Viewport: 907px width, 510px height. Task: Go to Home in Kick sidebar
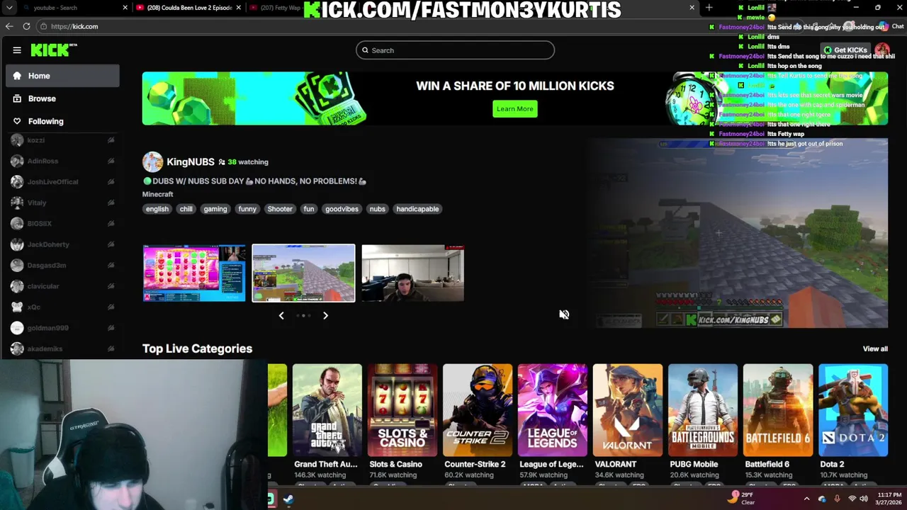click(62, 76)
